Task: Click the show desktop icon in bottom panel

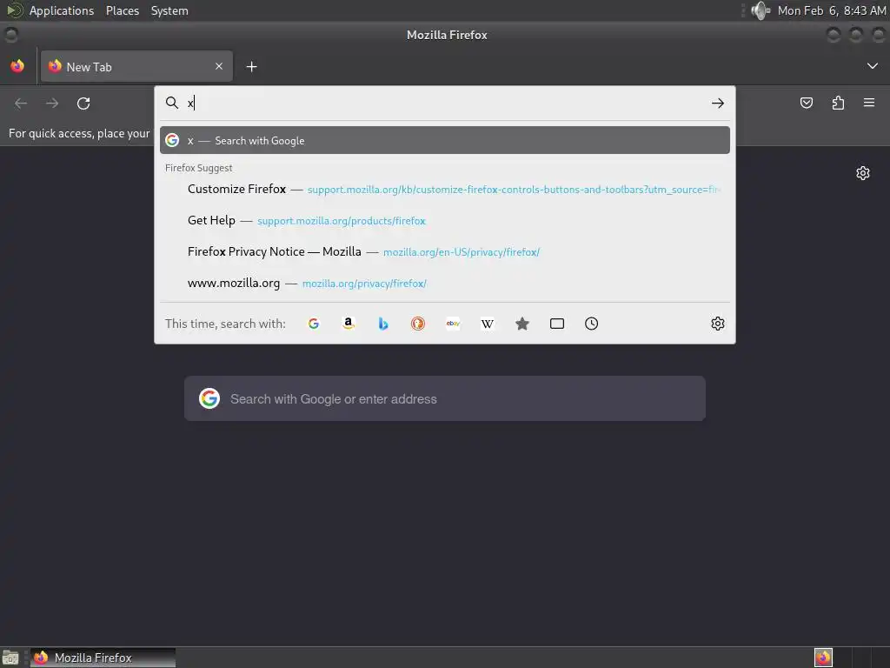Action: pyautogui.click(x=10, y=658)
